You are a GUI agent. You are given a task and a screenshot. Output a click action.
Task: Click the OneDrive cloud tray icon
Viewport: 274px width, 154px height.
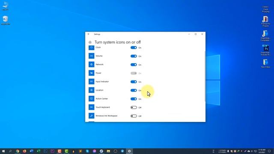[249, 151]
